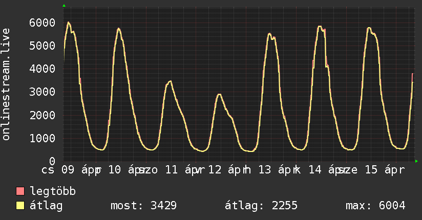Click the átlag: 2255 statistic

[x=261, y=206]
